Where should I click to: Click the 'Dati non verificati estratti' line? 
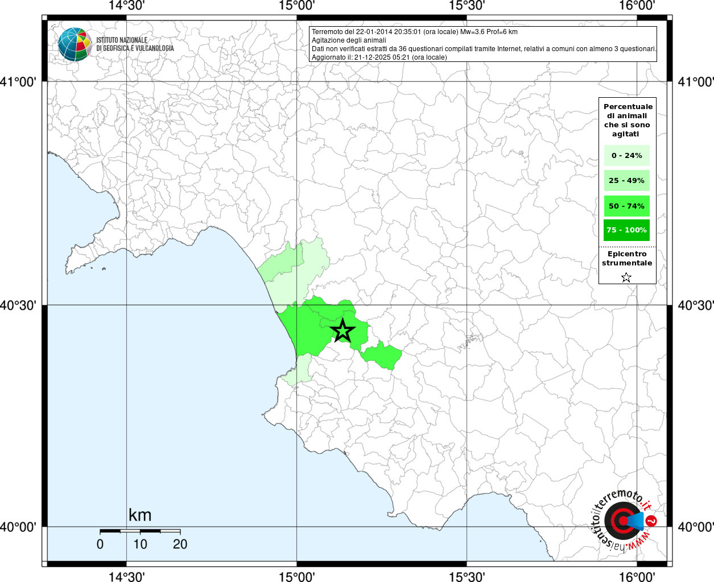pyautogui.click(x=484, y=49)
